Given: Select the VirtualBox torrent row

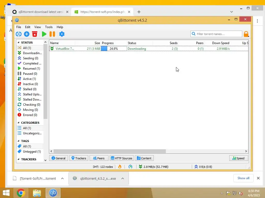Looking at the screenshot, I should (x=149, y=49).
